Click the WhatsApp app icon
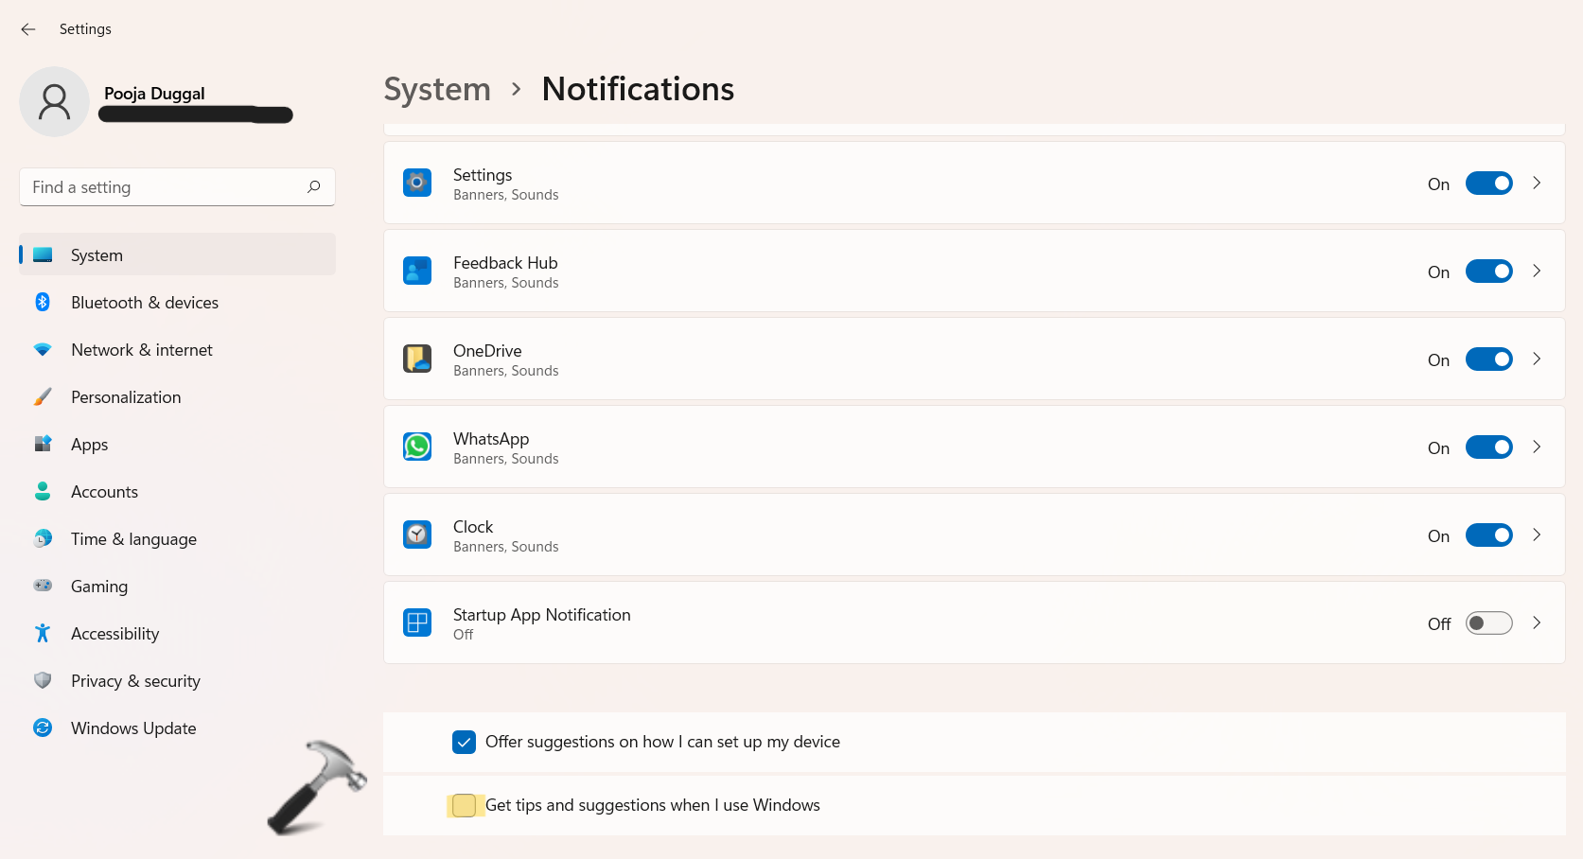Viewport: 1583px width, 859px height. point(417,447)
